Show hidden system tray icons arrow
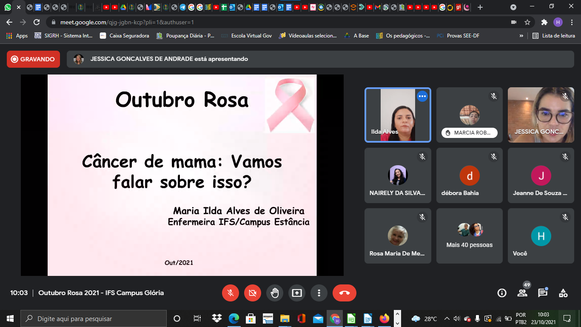Image resolution: width=581 pixels, height=327 pixels. (x=447, y=318)
